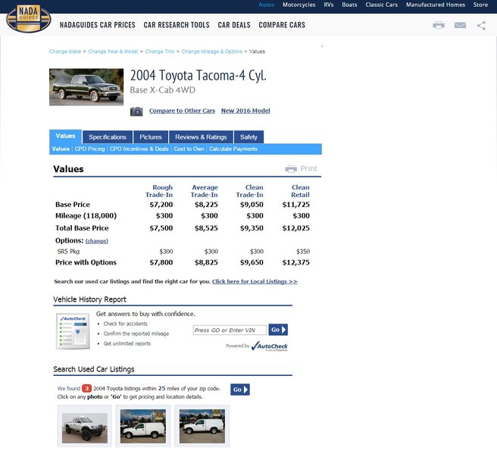497x454 pixels.
Task: Open the Motorcycles category
Action: 299,5
